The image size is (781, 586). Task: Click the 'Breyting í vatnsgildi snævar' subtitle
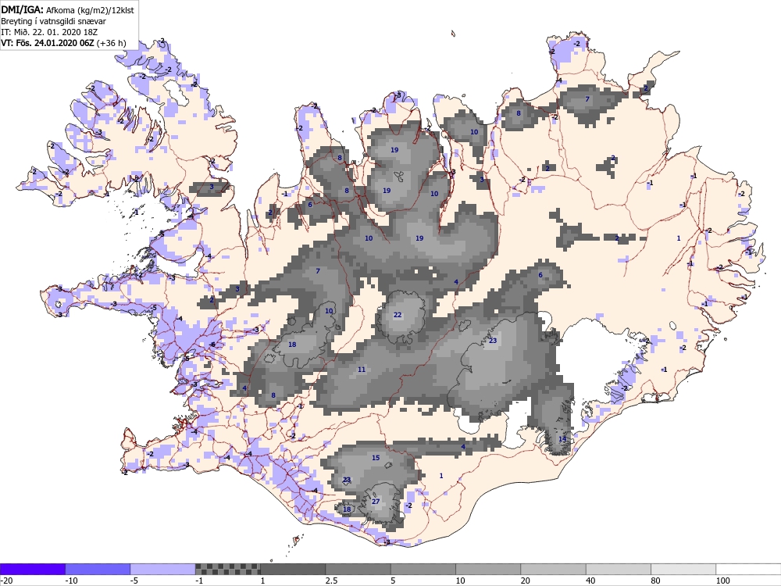(53, 21)
